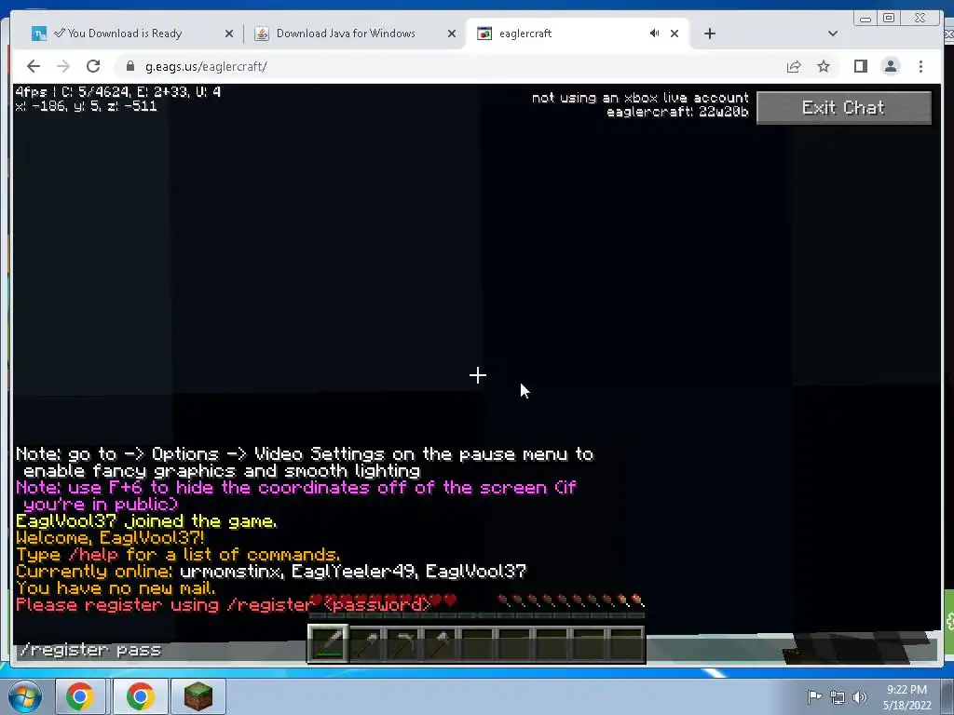
Task: Click 'not using an xbox live account' text
Action: 640,98
